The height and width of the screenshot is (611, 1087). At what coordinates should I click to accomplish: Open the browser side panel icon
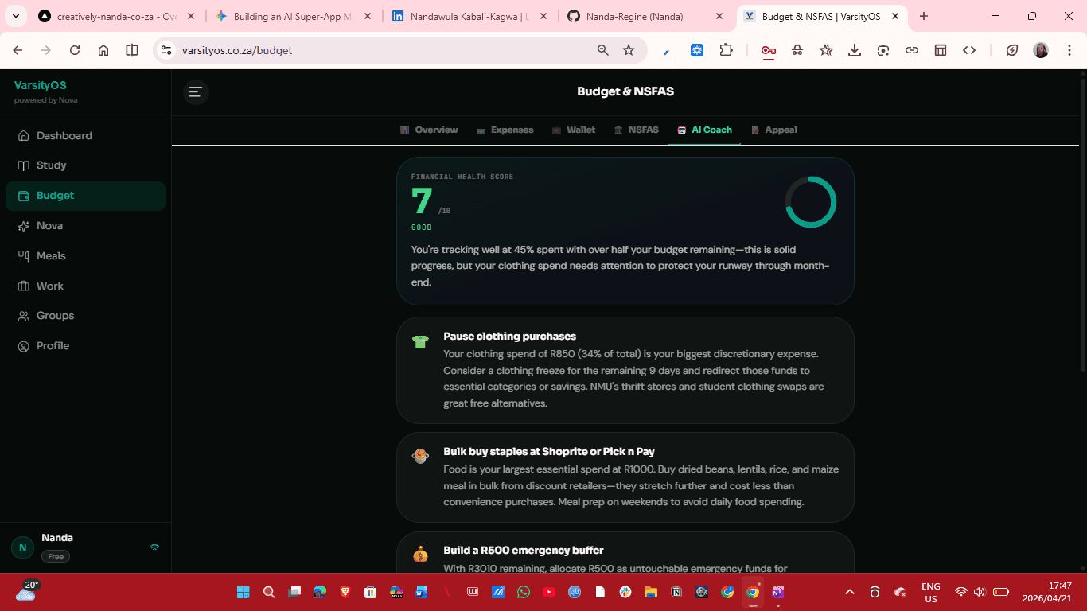pyautogui.click(x=132, y=50)
